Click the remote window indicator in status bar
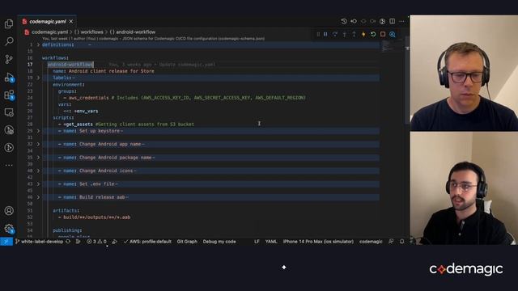The height and width of the screenshot is (291, 518). 6,242
